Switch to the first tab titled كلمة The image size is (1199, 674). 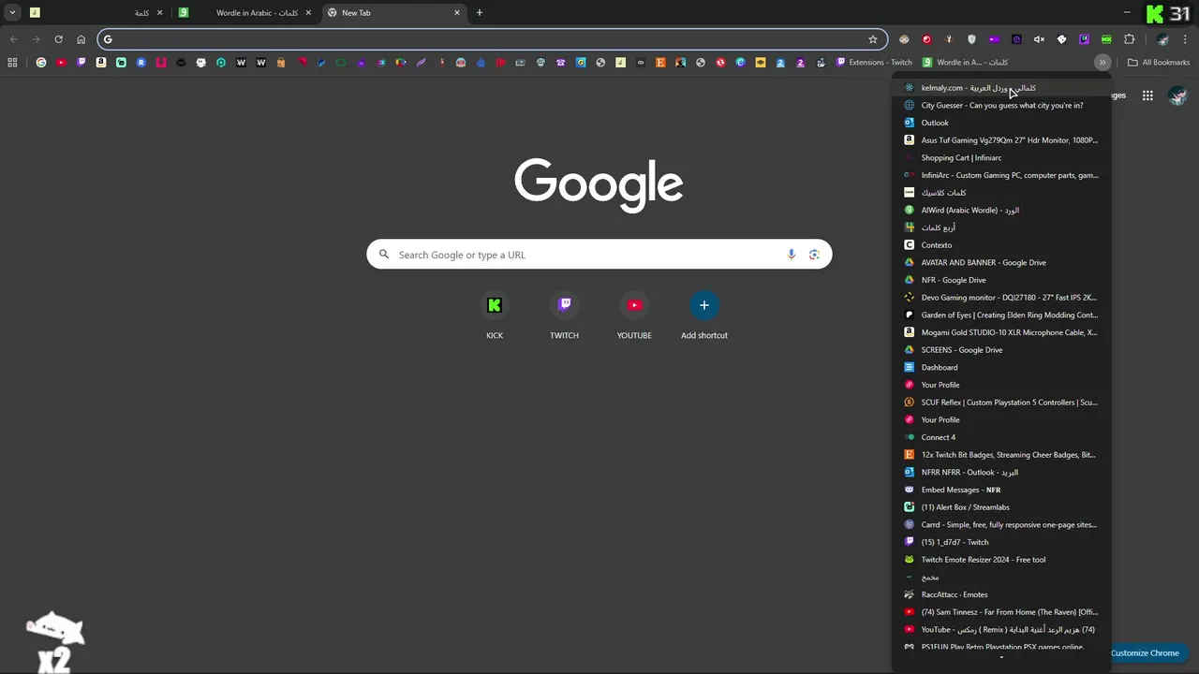pyautogui.click(x=96, y=13)
